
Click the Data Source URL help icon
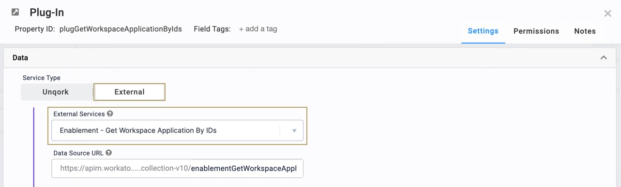(x=109, y=153)
